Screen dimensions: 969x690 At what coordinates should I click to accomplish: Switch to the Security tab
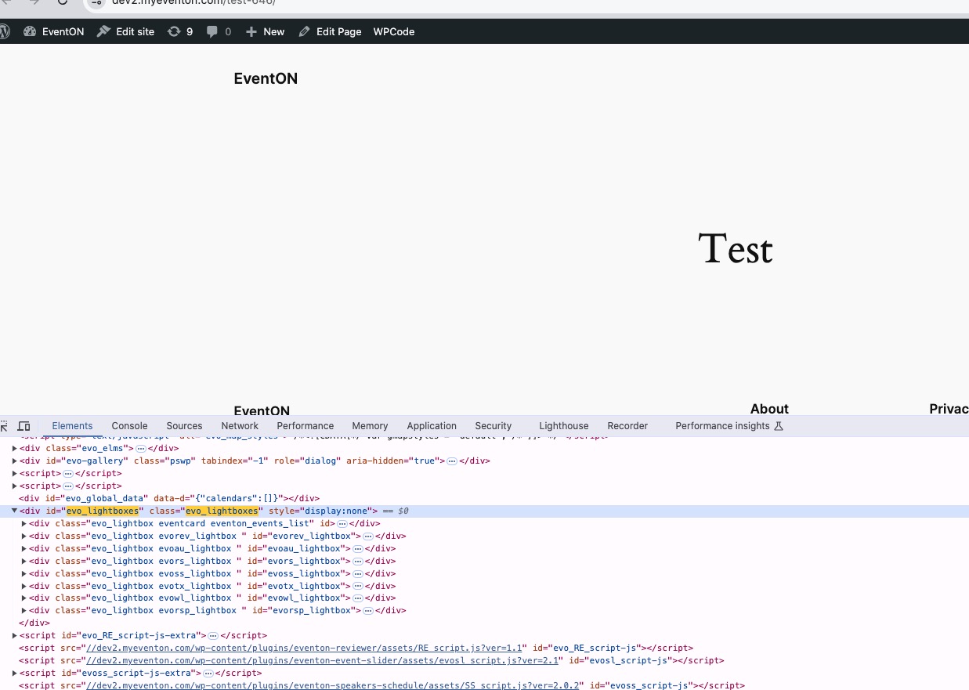tap(493, 426)
